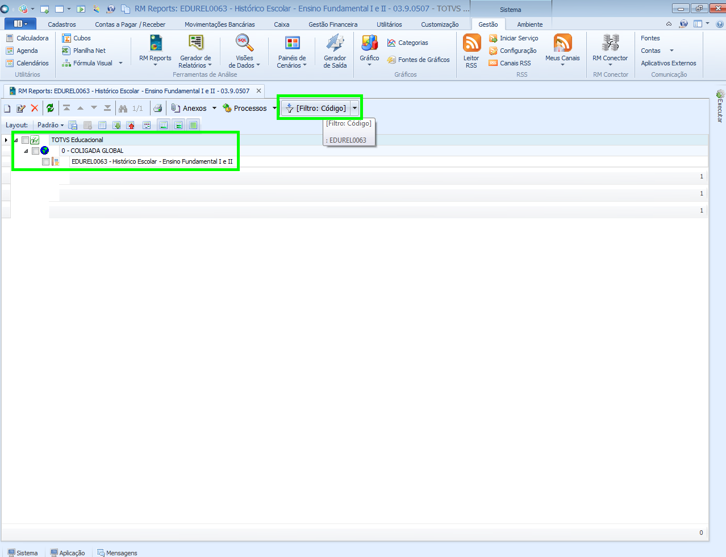
Task: Switch to the Cadastros ribbon tab
Action: pos(62,24)
